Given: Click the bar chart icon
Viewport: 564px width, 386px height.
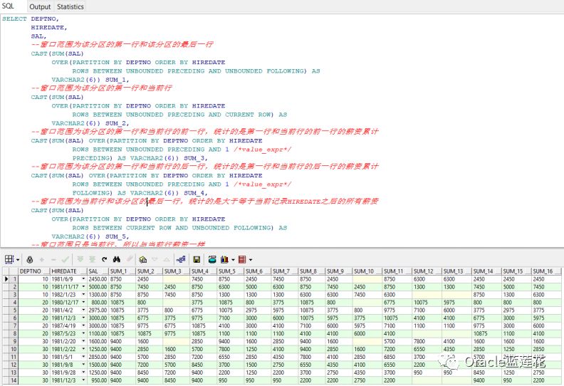Looking at the screenshot, I should click(225, 259).
